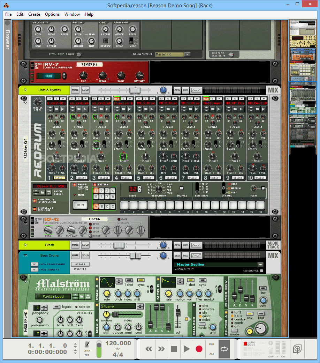Solo the Crash track
The width and height of the screenshot is (320, 363).
[x=85, y=245]
